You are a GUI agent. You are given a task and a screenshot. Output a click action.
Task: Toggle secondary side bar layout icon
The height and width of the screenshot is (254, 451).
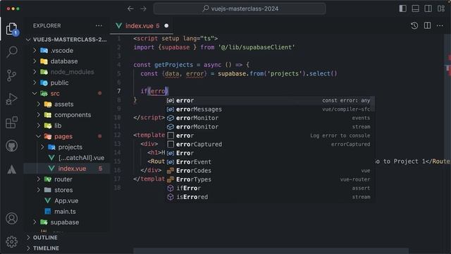[428, 8]
